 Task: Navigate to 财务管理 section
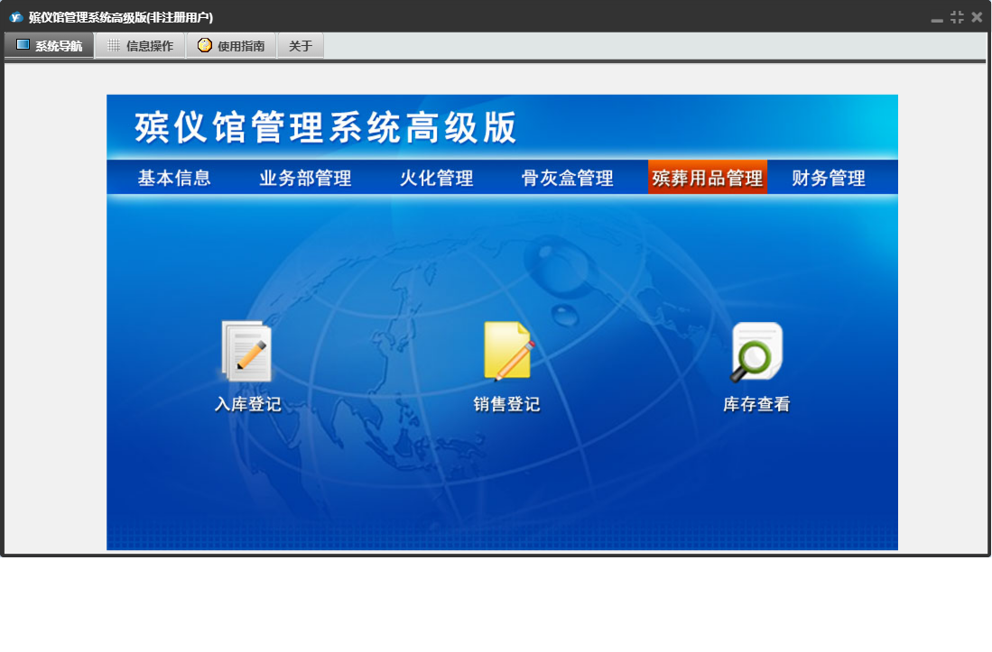coord(829,179)
